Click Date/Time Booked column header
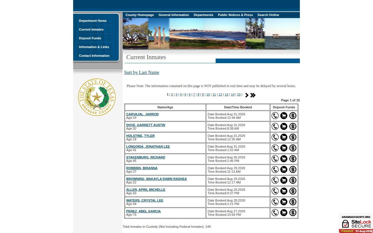 (x=238, y=107)
